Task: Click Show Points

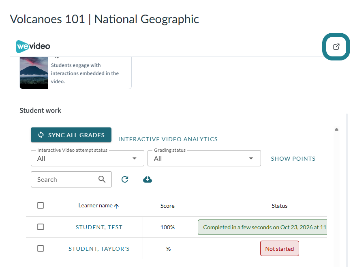Action: pyautogui.click(x=293, y=159)
